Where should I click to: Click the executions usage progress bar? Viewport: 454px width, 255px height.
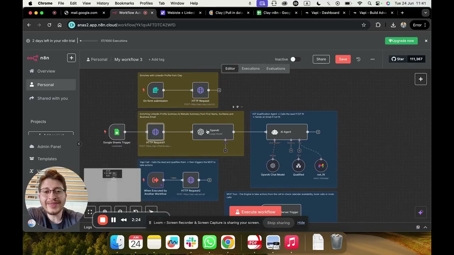coord(89,41)
